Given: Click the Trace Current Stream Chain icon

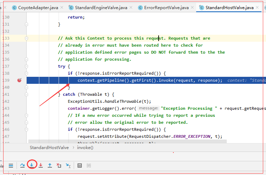Looking at the screenshot, I should point(89,166).
